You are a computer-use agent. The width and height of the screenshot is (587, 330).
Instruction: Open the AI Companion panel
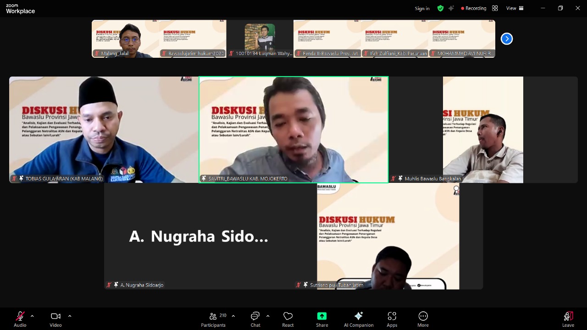[359, 319]
